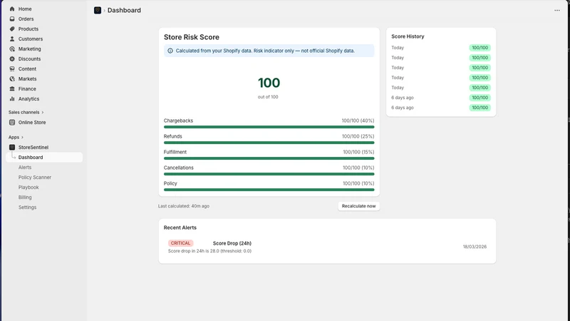Click the Analytics bar chart icon
This screenshot has height=321, width=570.
12,98
